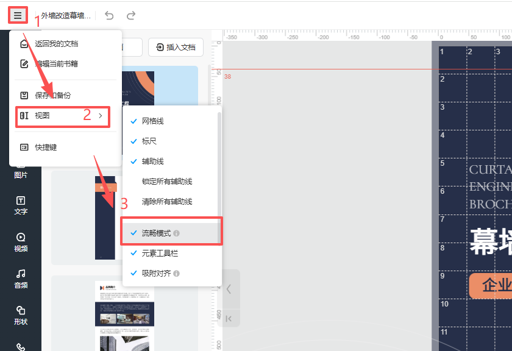The width and height of the screenshot is (512, 351).
Task: Click the 插入文档 insert document button
Action: (176, 48)
